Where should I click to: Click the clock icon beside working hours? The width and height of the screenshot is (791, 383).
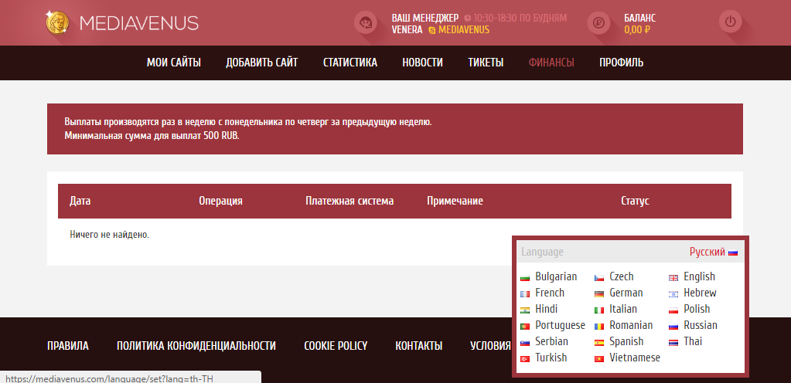click(x=467, y=18)
